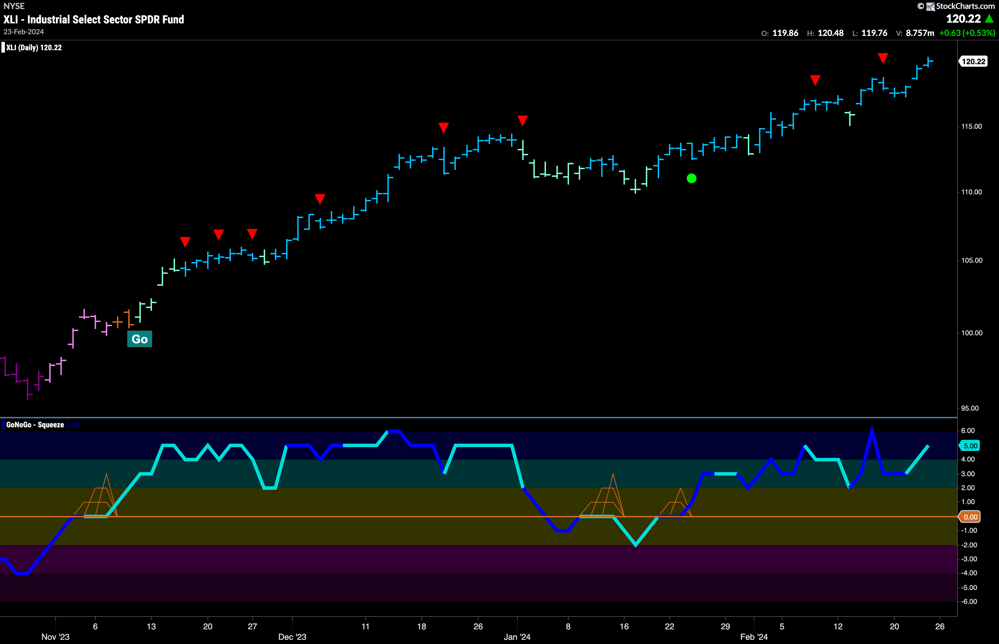The height and width of the screenshot is (644, 999).
Task: Click the 'Dec '23' month label on axis
Action: [x=292, y=637]
